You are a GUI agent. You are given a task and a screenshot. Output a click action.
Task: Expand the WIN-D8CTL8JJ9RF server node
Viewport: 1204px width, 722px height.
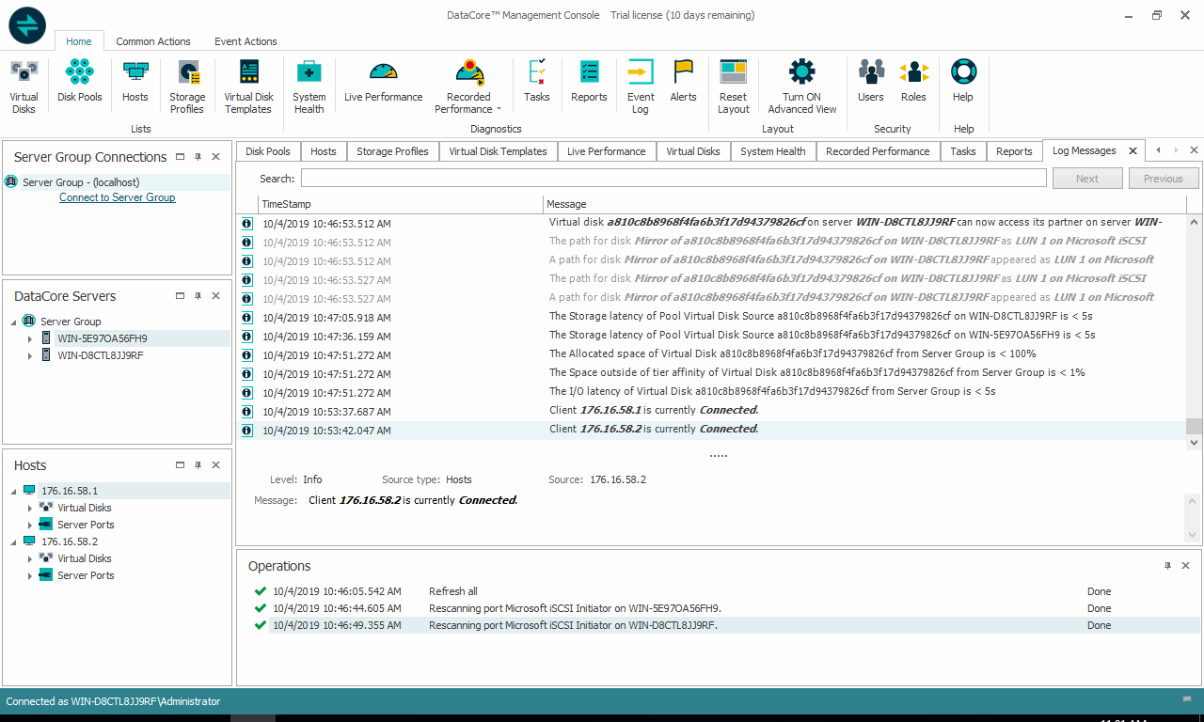(30, 356)
